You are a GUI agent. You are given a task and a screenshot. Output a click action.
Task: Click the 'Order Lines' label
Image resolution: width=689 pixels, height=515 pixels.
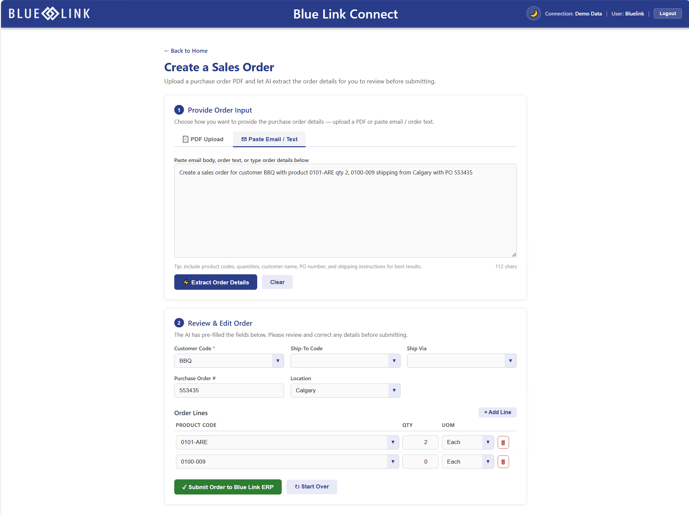point(191,413)
